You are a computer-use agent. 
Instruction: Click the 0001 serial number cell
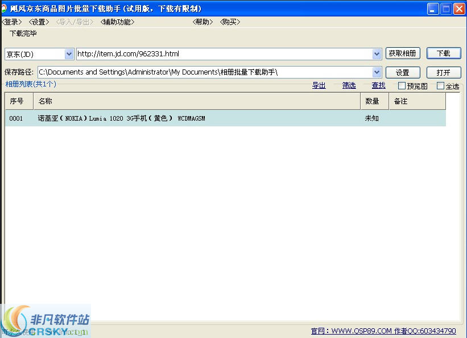[x=16, y=118]
